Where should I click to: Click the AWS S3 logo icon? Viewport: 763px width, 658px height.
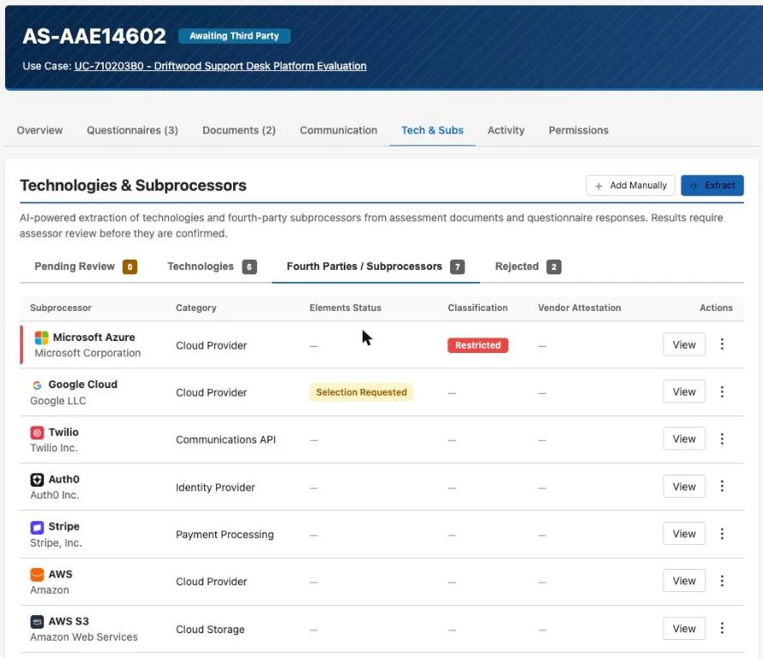tap(37, 621)
